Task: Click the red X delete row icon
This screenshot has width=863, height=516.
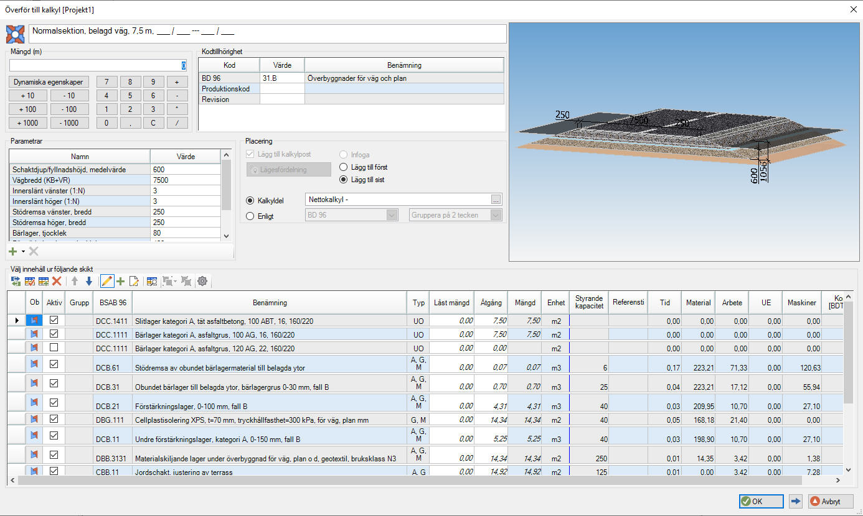Action: tap(57, 282)
